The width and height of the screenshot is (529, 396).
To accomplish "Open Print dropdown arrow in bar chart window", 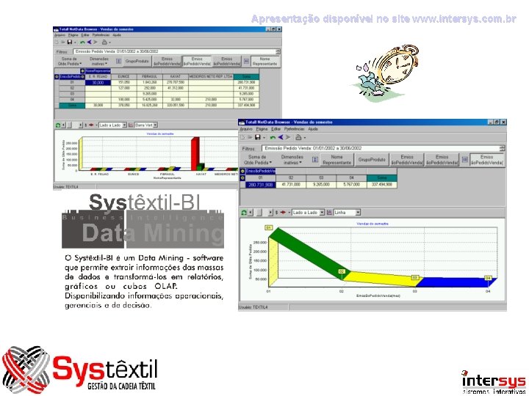I will tap(110, 43).
